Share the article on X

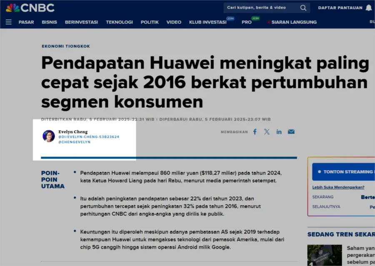267,132
